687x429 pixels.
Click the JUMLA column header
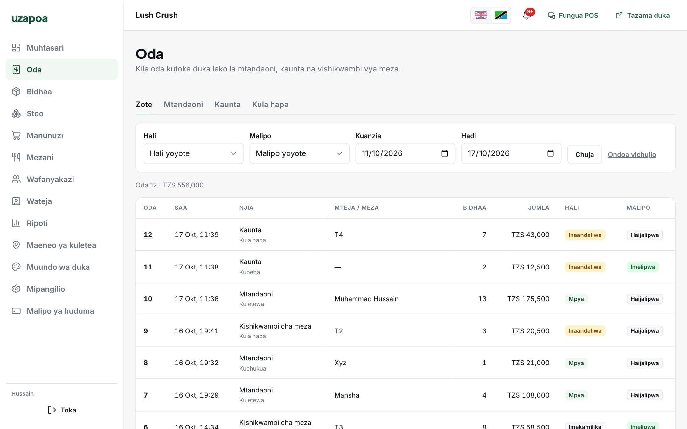[x=538, y=208]
